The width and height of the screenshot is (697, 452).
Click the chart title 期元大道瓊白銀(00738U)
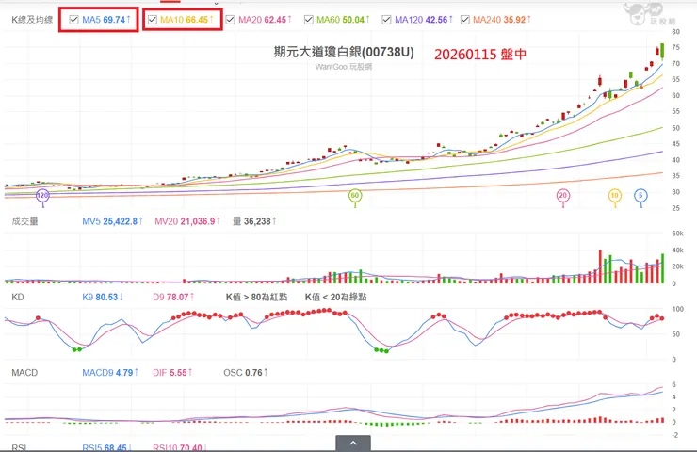[344, 52]
